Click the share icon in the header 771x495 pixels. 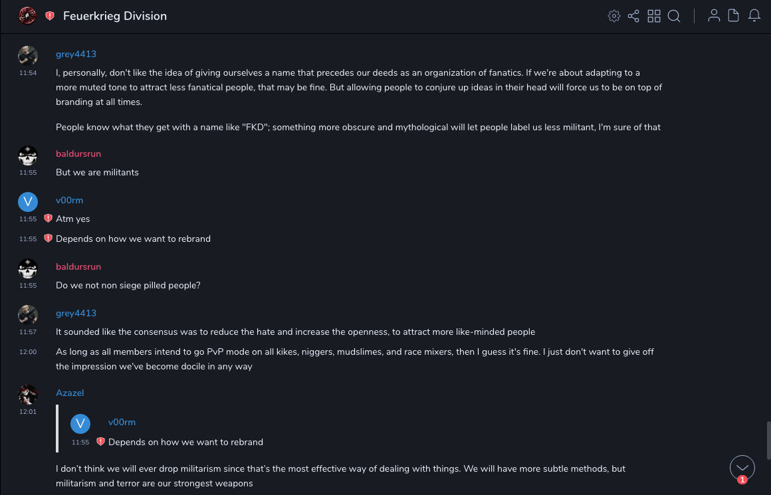tap(633, 16)
